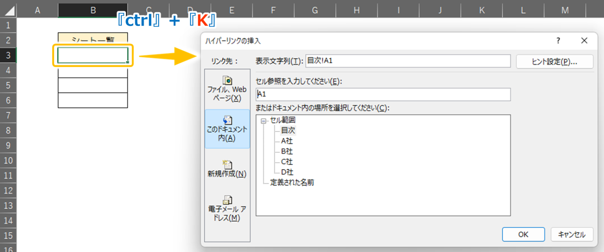Confirm hyperlink with OK button
This screenshot has width=604, height=252.
[523, 234]
